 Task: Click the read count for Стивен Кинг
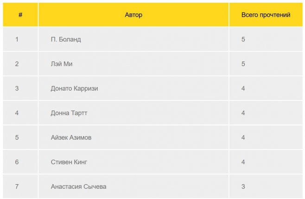tap(243, 162)
